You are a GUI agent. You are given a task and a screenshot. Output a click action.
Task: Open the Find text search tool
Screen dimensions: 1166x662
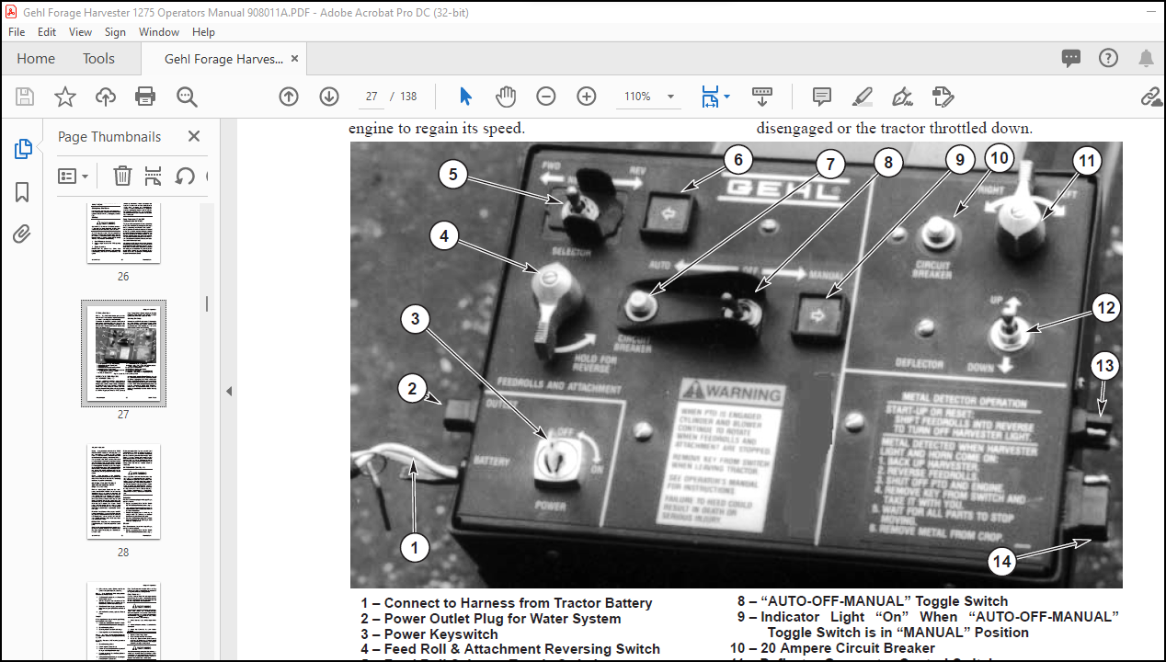tap(188, 97)
